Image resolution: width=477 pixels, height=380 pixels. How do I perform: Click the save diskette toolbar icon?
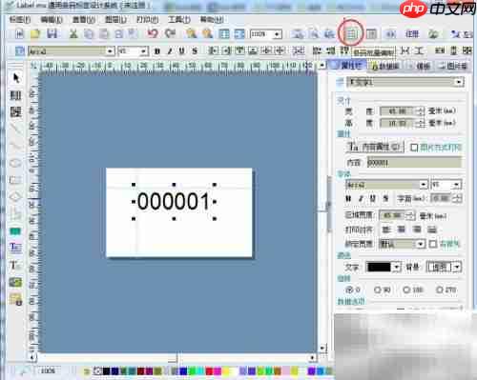[52, 33]
